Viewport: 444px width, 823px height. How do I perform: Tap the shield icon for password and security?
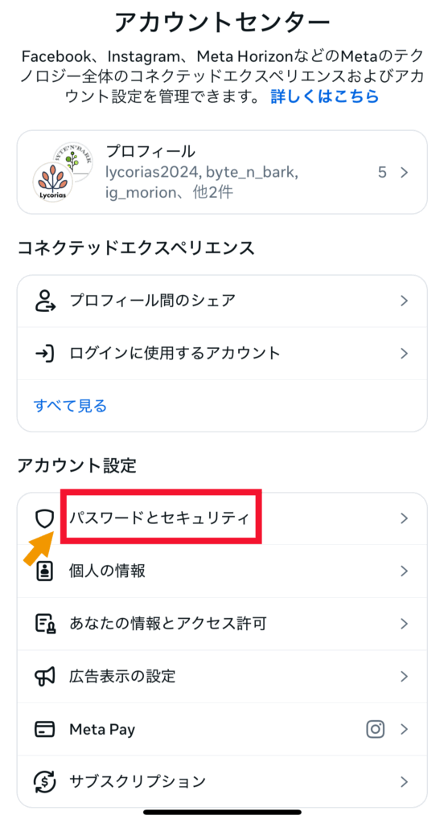[x=45, y=518]
